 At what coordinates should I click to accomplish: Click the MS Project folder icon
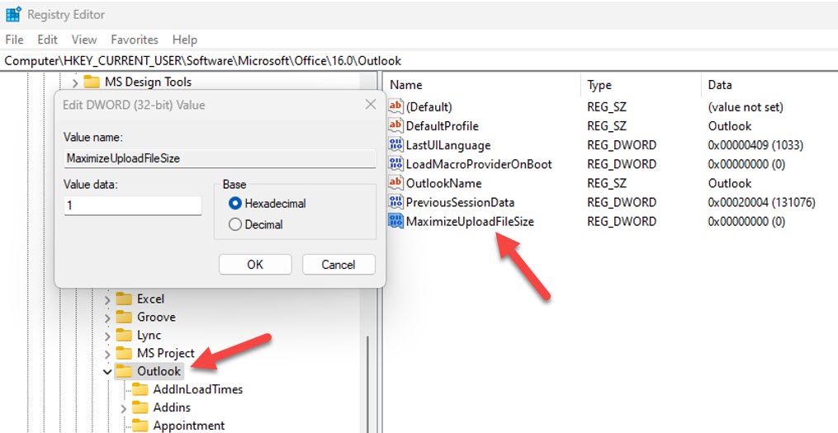click(124, 354)
